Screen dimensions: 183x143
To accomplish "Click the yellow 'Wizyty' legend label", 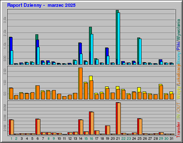I will click(179, 93).
